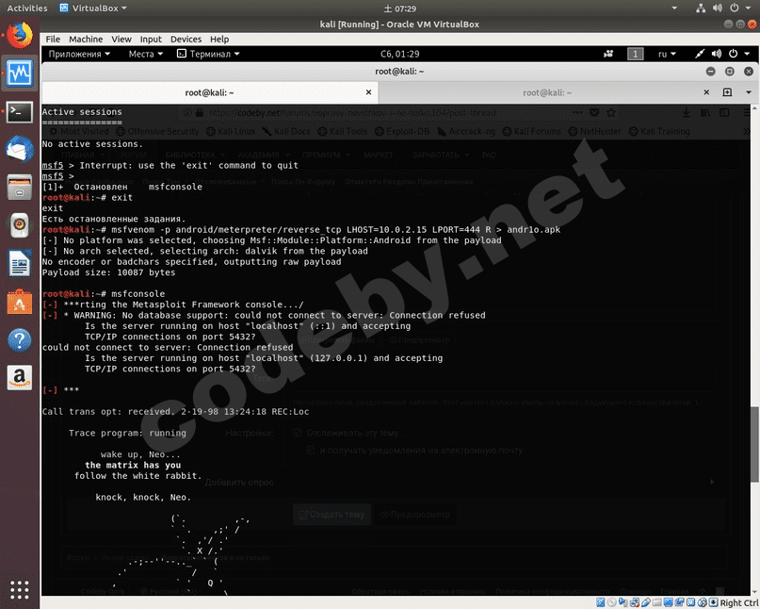Click the Kali screen recorder camera icon
The height and width of the screenshot is (609, 760).
[x=608, y=54]
